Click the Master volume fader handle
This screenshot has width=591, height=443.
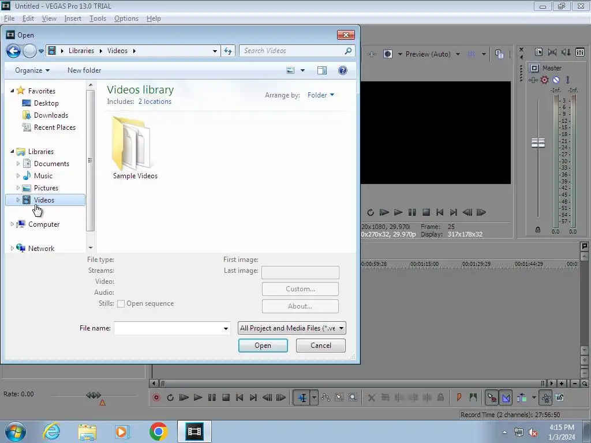point(538,142)
